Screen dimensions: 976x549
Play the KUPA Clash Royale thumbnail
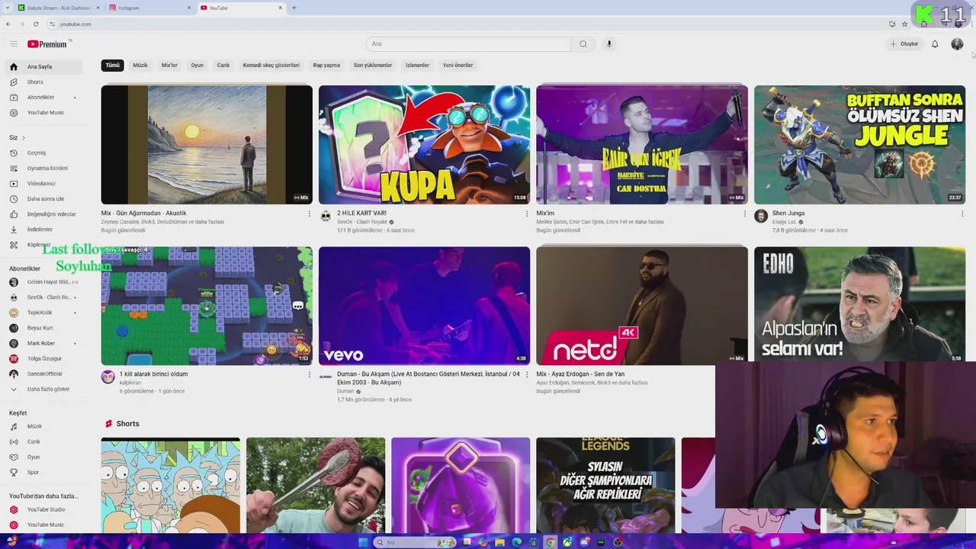coord(424,145)
